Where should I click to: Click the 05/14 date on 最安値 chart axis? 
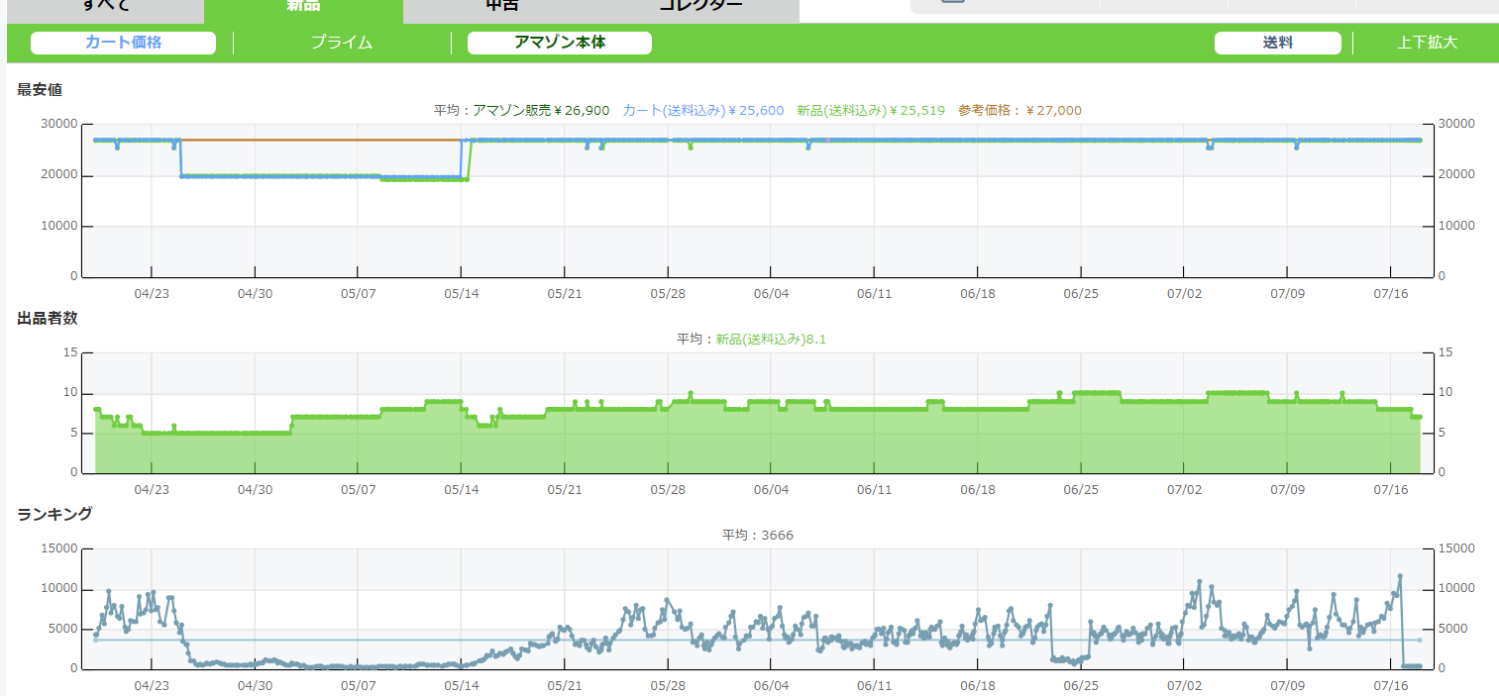click(461, 294)
